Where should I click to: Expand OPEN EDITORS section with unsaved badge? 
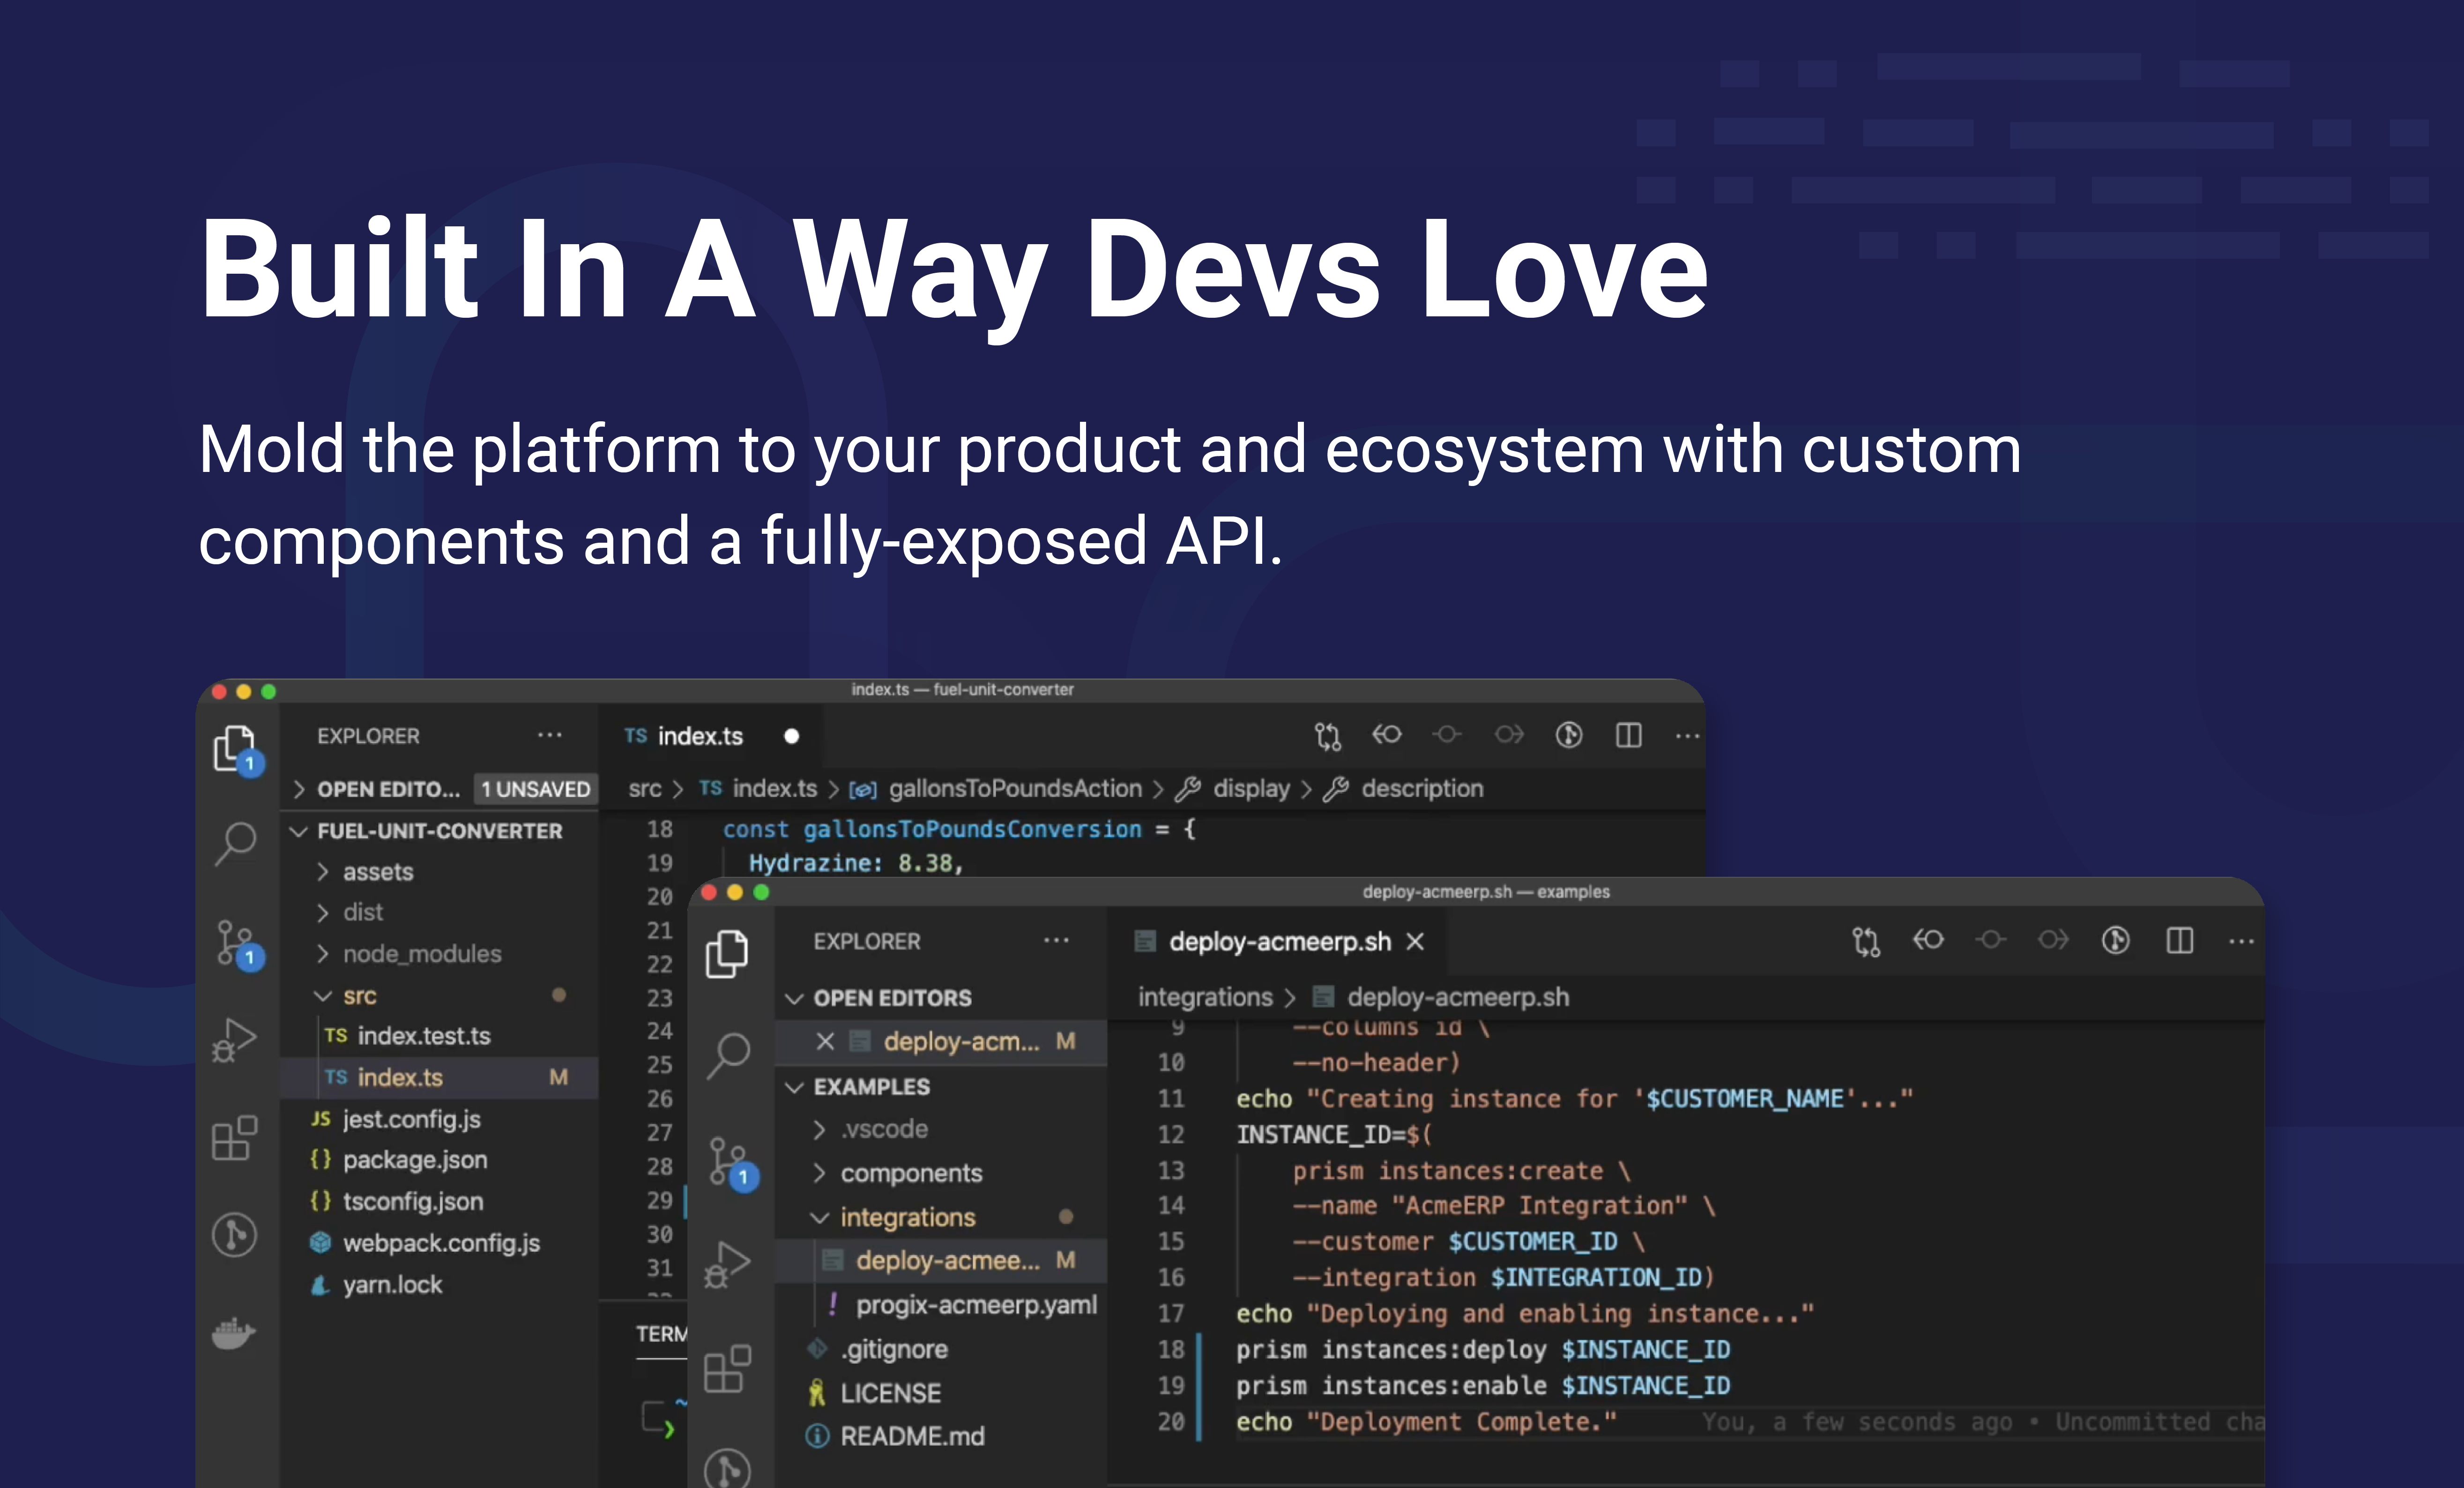[388, 789]
